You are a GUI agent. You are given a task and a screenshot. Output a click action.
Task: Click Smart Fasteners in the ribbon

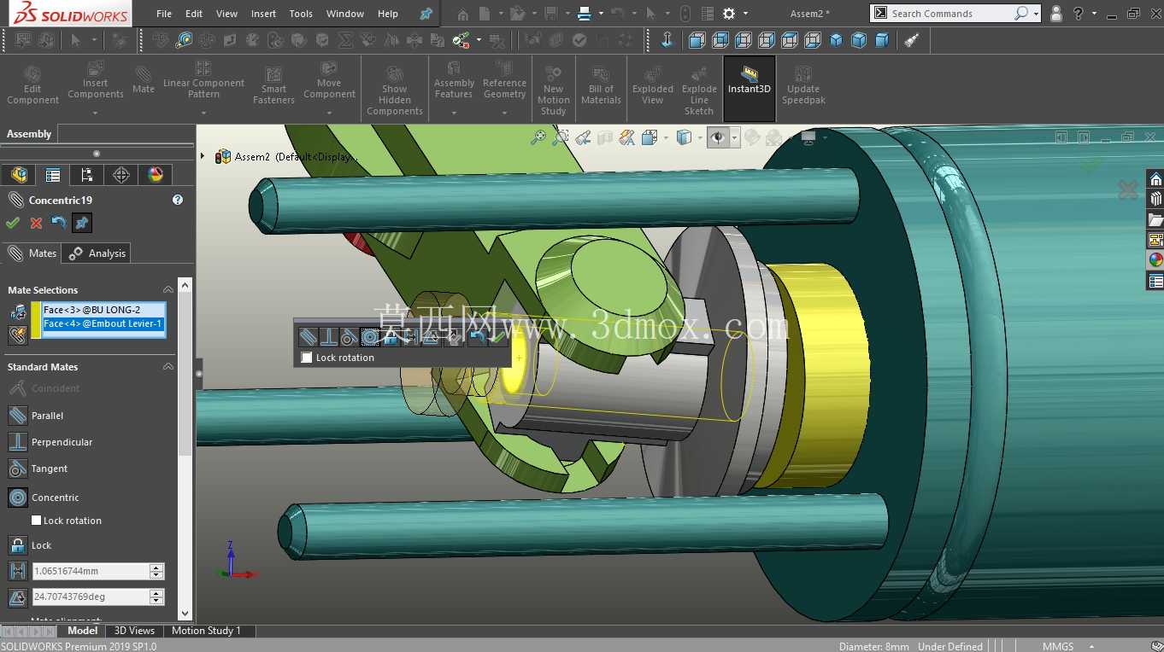(273, 85)
